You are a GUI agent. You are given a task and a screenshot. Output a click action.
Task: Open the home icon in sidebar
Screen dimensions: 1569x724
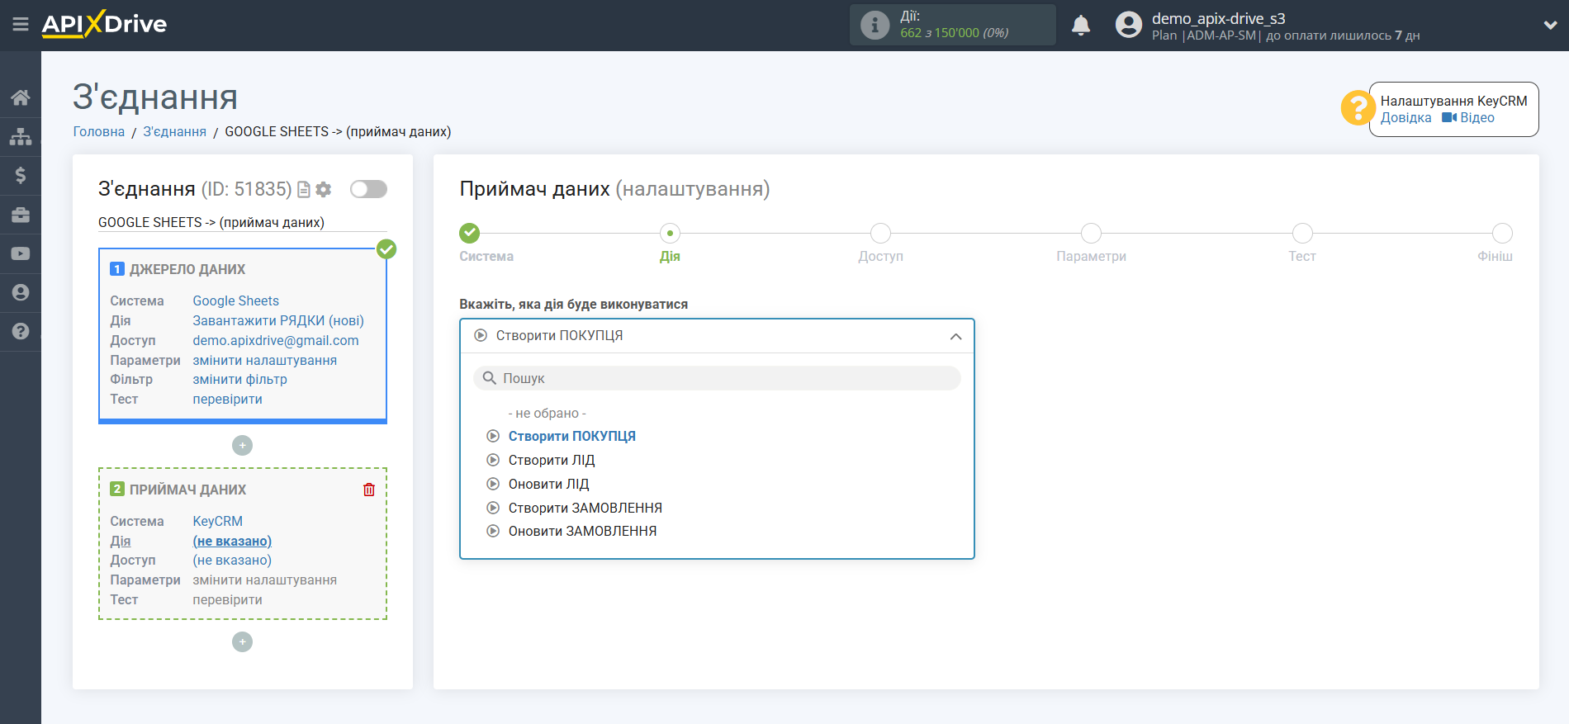21,97
